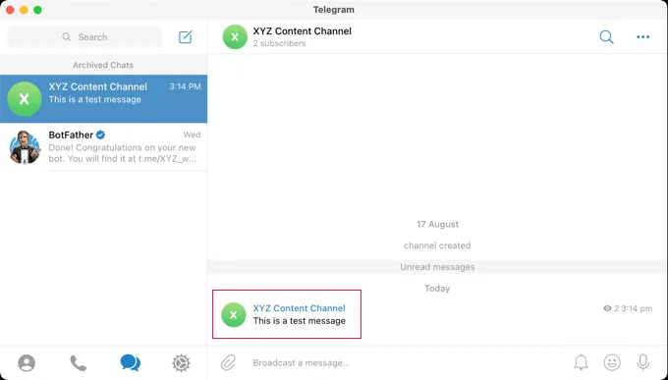Open the Calls tab phone icon
This screenshot has width=668, height=380.
tap(78, 363)
